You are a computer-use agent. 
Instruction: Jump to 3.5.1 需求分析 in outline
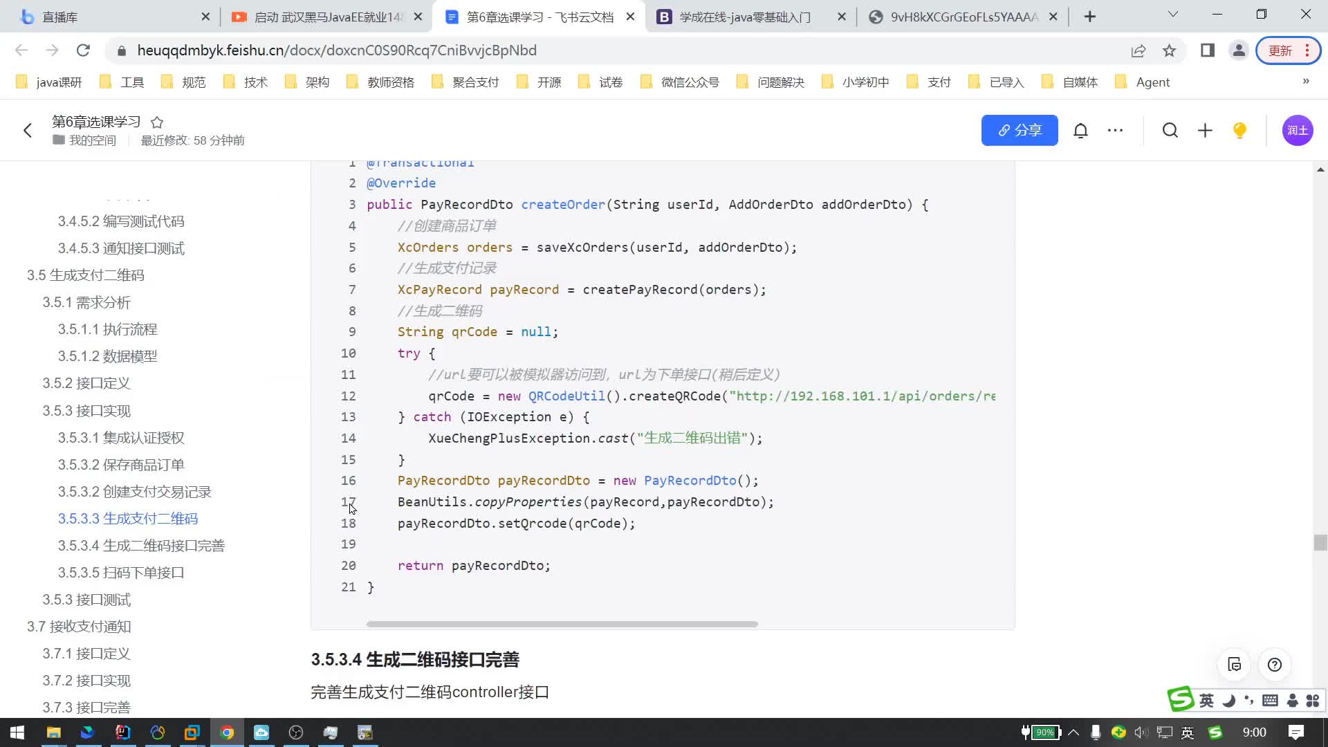(x=86, y=302)
